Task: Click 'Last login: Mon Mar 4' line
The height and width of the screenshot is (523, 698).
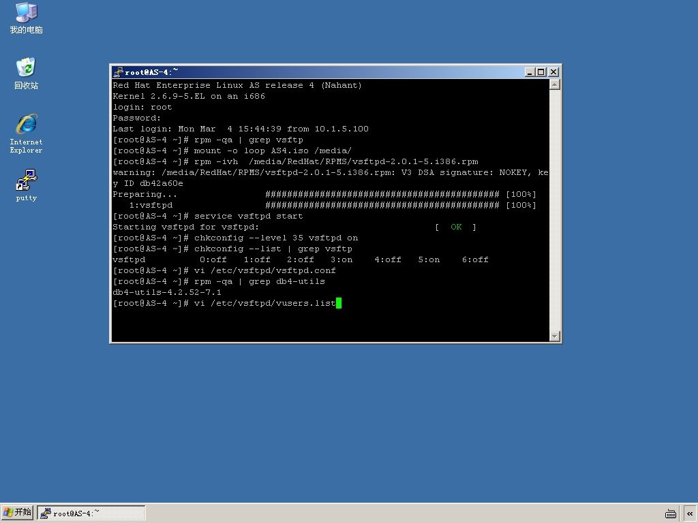Action: coord(241,129)
